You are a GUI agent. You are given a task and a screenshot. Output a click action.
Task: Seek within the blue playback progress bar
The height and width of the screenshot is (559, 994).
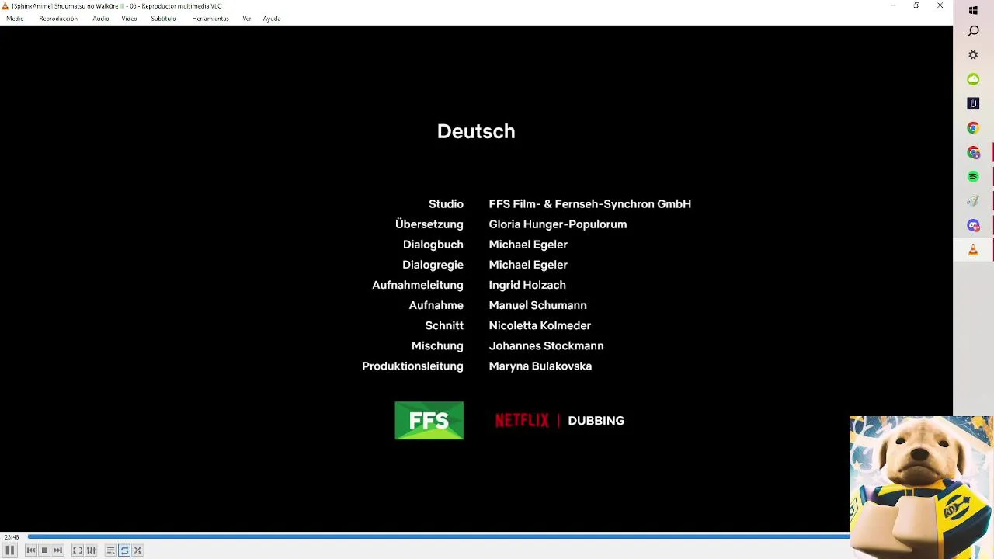pos(439,536)
